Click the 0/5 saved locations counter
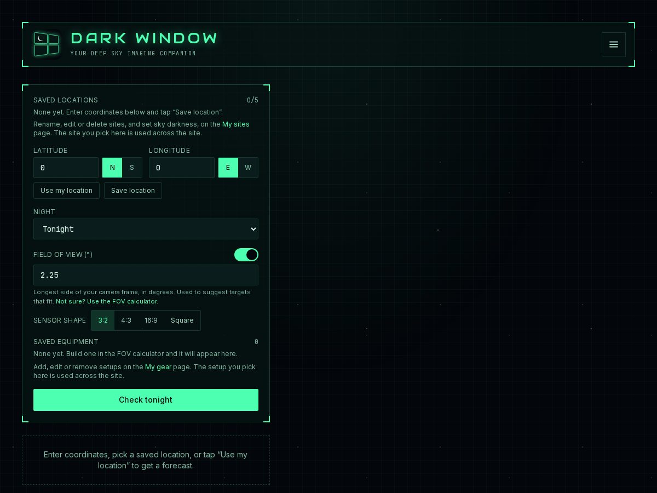The width and height of the screenshot is (657, 493). point(252,100)
